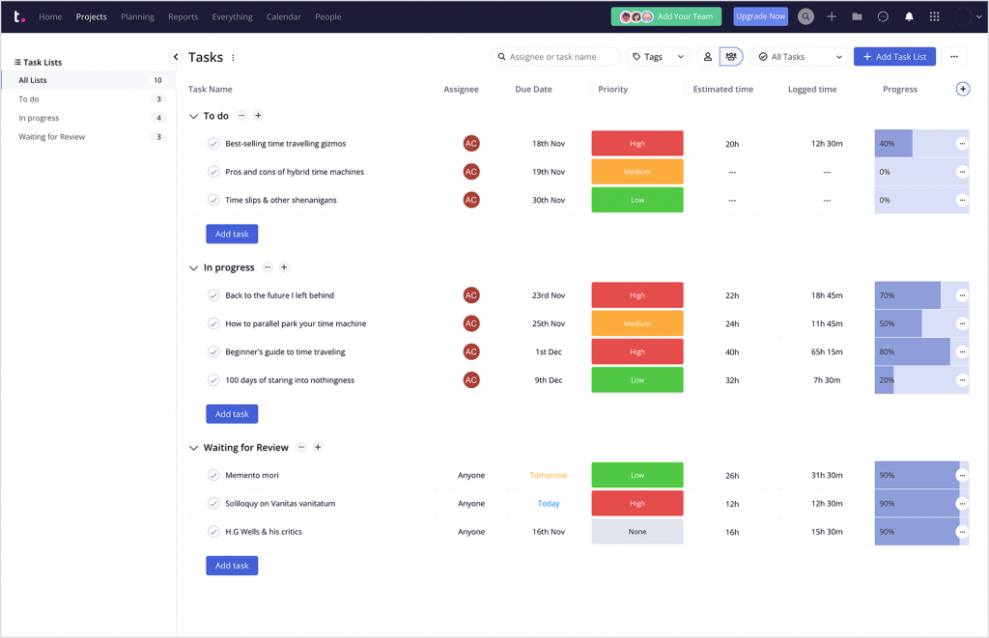Open the Planning menu item
989x638 pixels.
pyautogui.click(x=137, y=16)
